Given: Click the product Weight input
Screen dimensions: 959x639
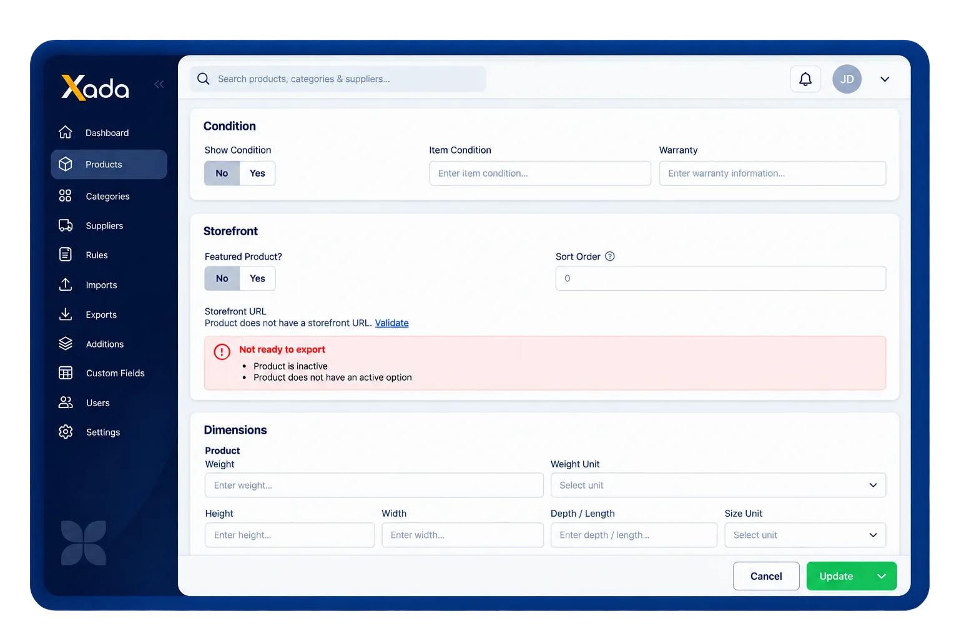Looking at the screenshot, I should point(374,485).
